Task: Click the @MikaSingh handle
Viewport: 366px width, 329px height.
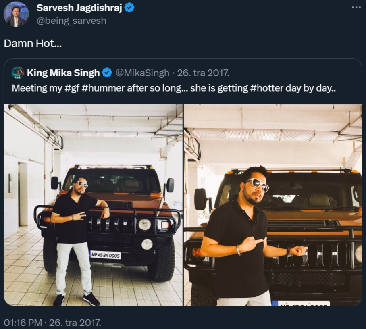Action: coord(142,73)
